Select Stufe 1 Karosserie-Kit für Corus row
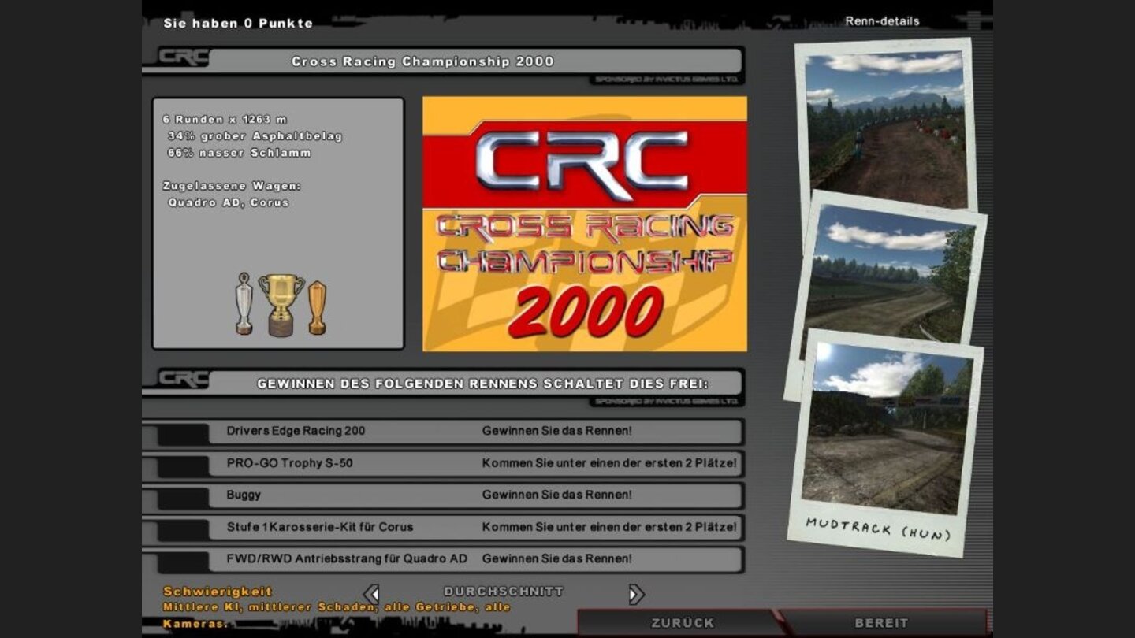1135x638 pixels. (443, 527)
